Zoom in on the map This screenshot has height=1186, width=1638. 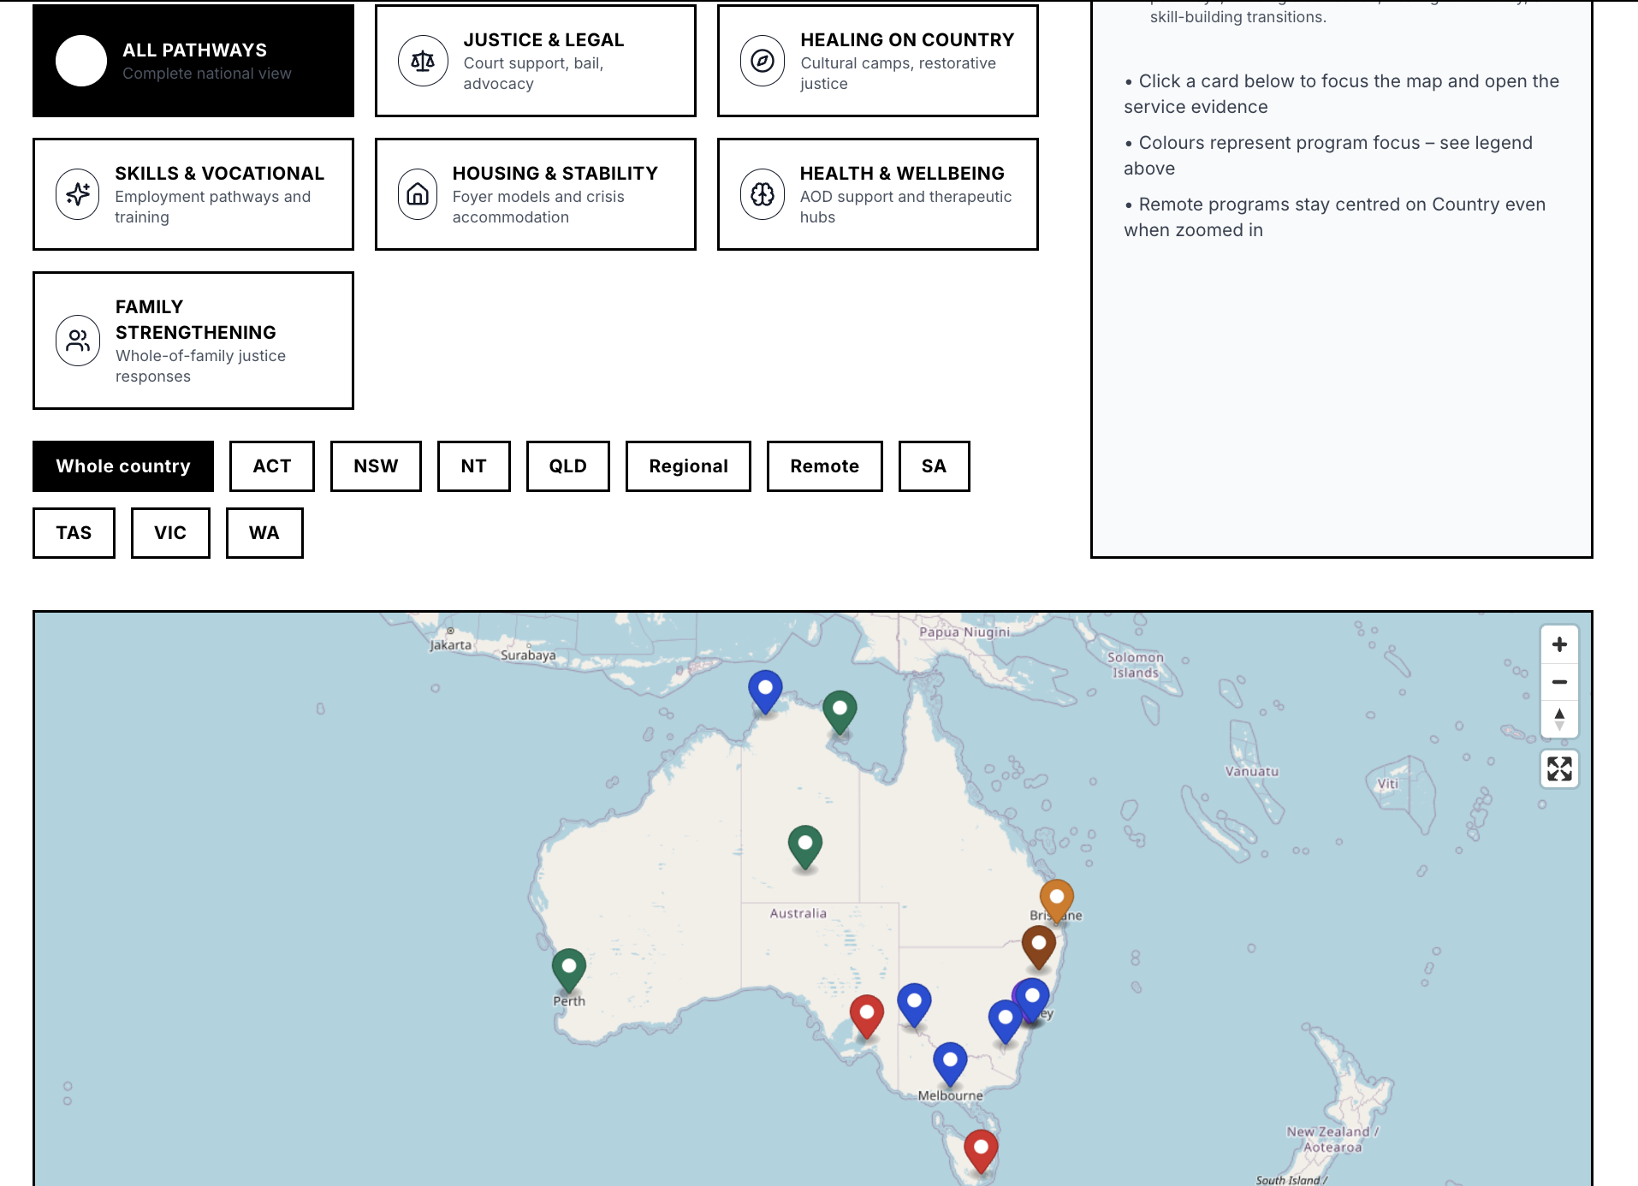point(1559,643)
